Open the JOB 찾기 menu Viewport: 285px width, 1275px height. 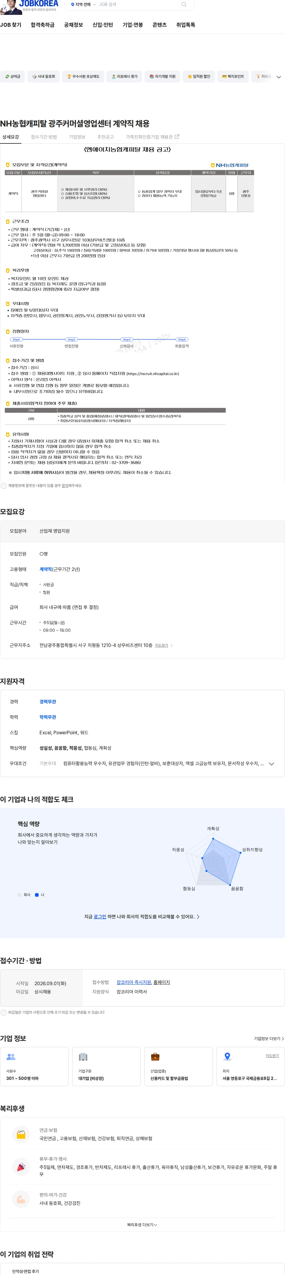11,25
